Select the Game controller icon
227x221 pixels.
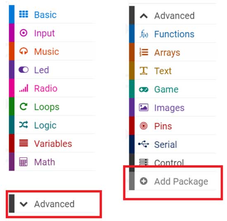[144, 89]
